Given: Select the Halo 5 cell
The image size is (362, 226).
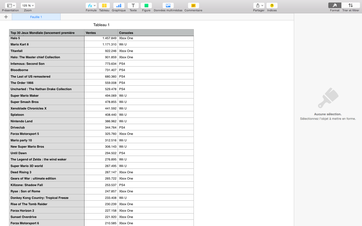Looking at the screenshot, I should [x=47, y=38].
